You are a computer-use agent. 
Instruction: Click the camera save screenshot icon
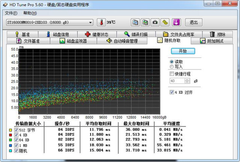click(x=155, y=22)
